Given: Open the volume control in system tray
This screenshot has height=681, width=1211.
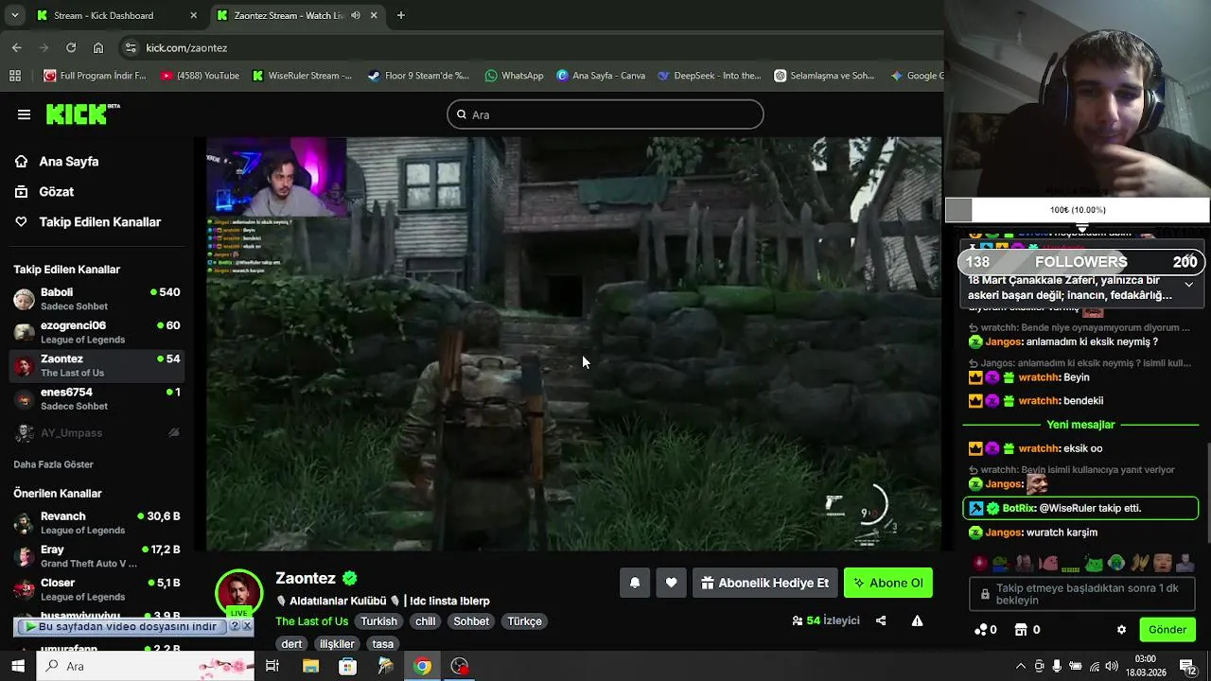Looking at the screenshot, I should click(x=1113, y=666).
